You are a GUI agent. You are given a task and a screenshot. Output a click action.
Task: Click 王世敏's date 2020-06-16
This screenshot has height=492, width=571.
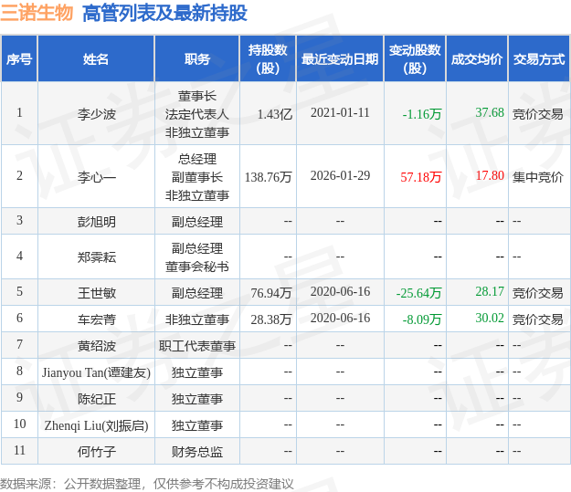tap(340, 291)
